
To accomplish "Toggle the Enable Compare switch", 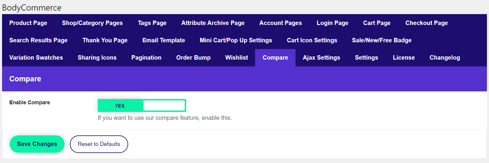I will [x=142, y=105].
